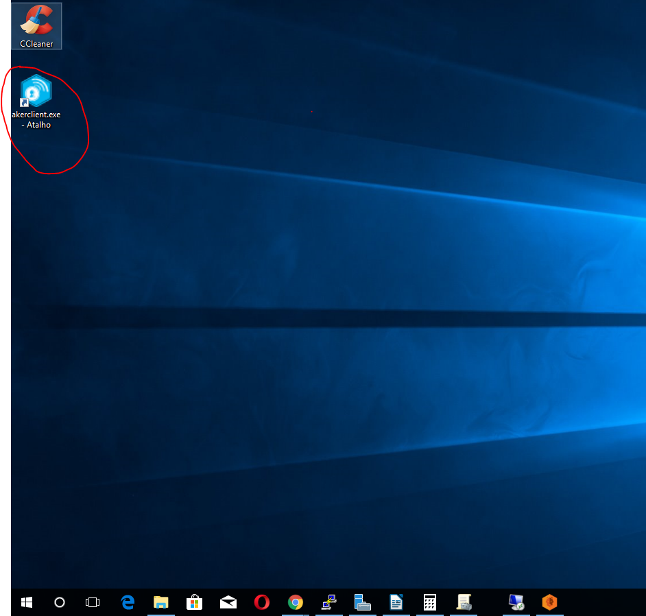Screen dimensions: 646x616
Task: Click the orange hexagon taskbar icon
Action: coord(549,602)
